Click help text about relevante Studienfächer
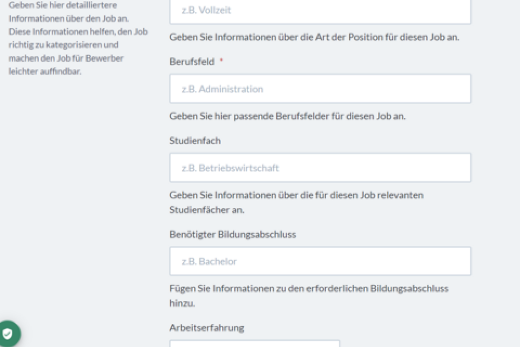 (297, 202)
